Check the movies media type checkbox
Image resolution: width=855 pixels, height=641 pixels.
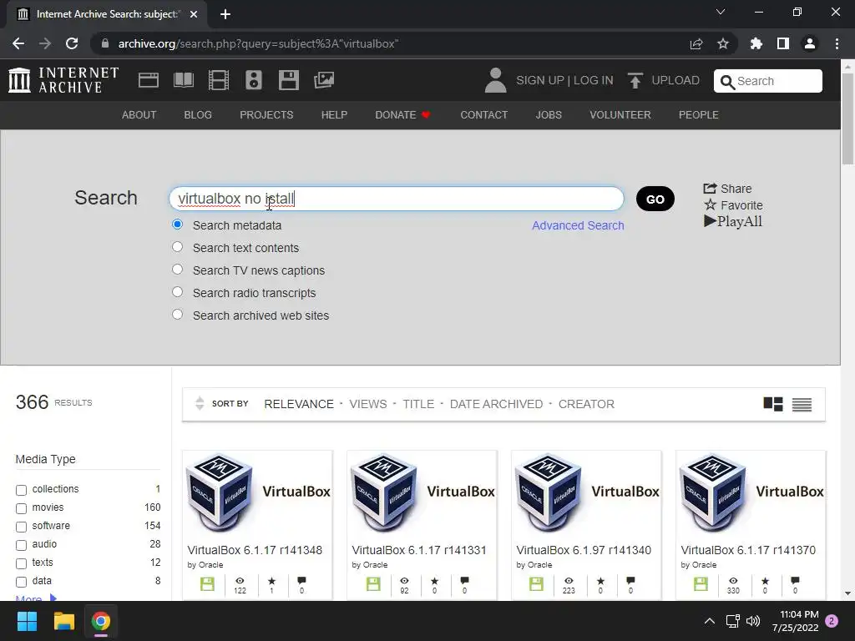tap(21, 508)
